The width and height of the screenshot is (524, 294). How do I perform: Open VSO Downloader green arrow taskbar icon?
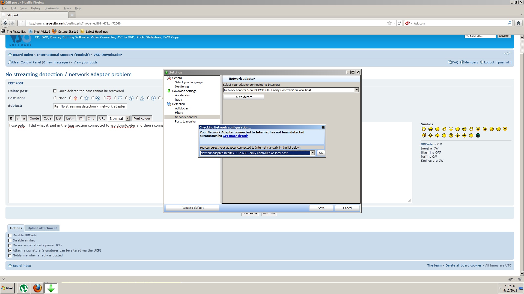click(x=51, y=288)
